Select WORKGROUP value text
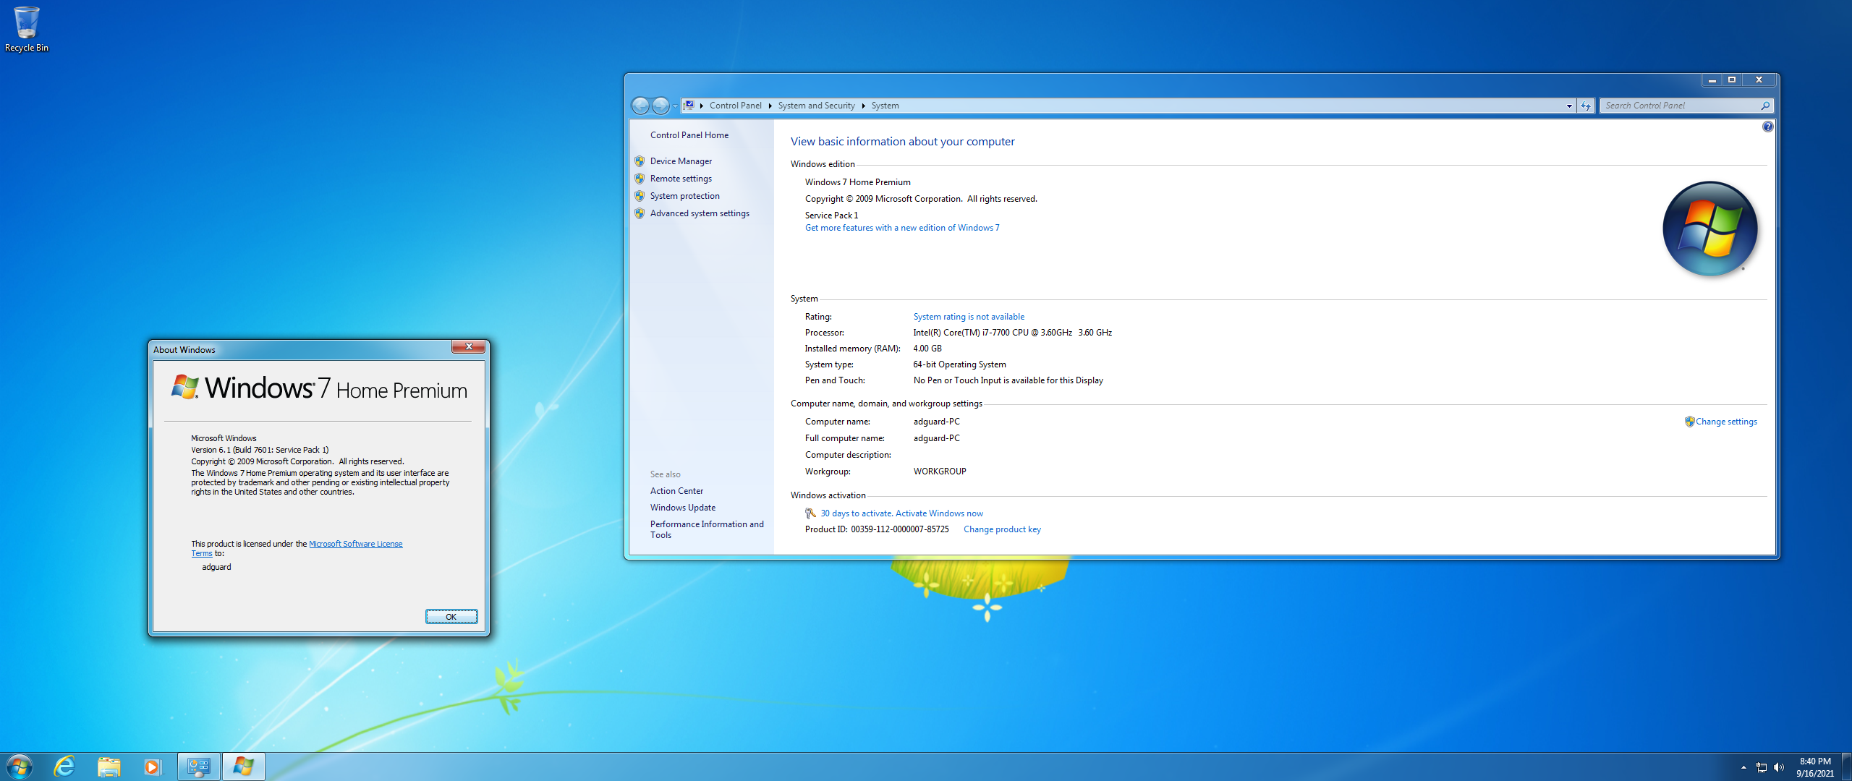This screenshot has height=781, width=1852. (x=939, y=471)
